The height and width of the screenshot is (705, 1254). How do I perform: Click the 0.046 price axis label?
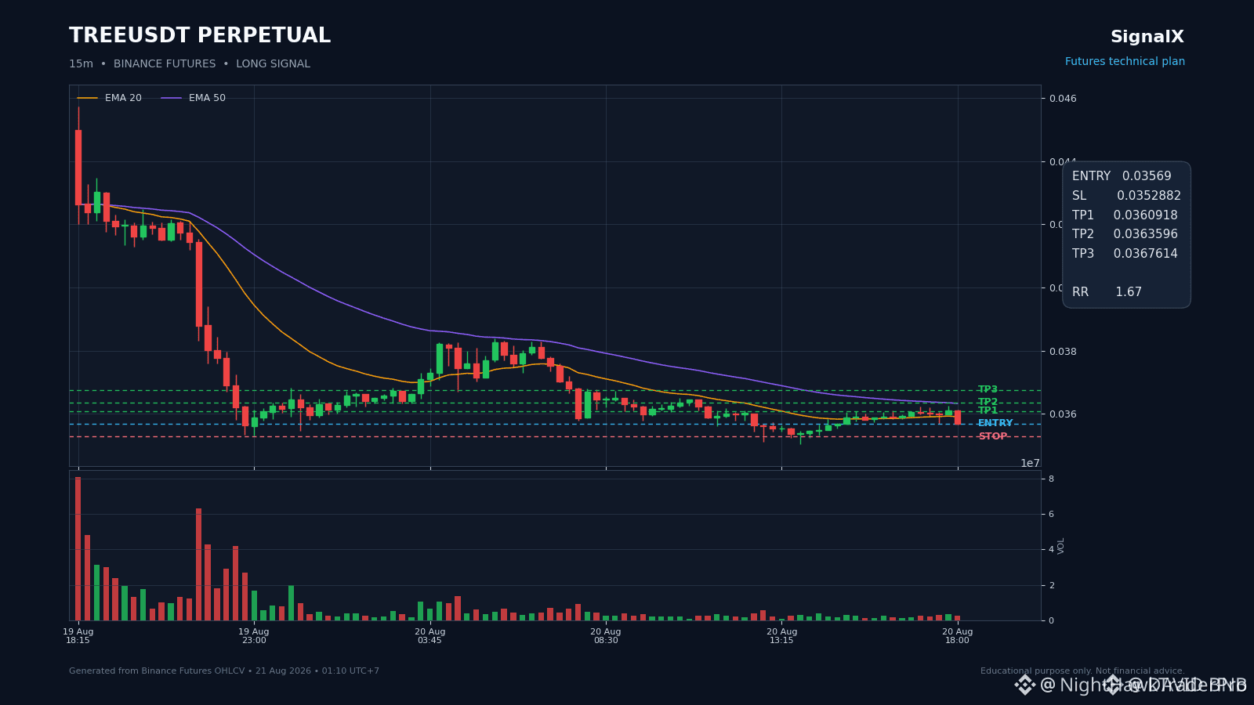[1063, 99]
